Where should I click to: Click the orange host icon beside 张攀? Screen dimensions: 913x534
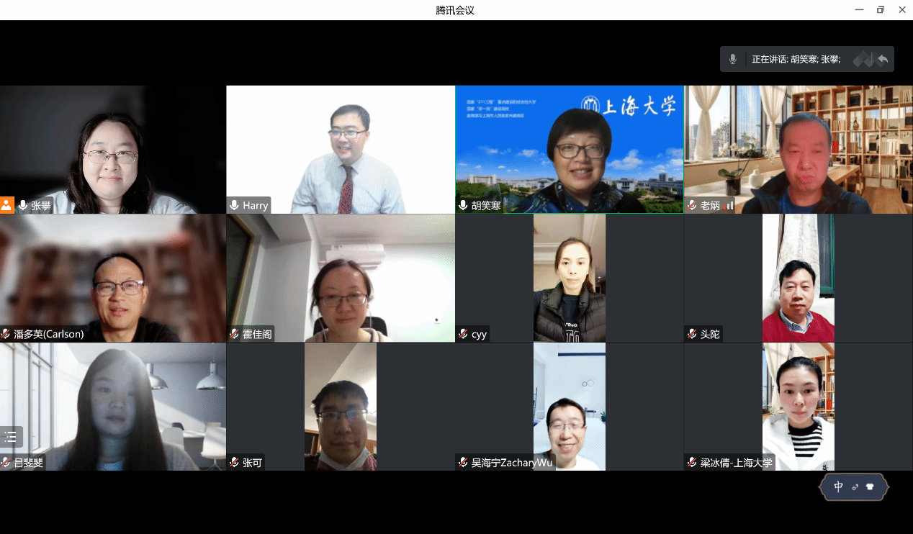click(x=6, y=205)
